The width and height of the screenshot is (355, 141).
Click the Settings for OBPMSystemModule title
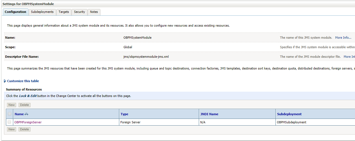coord(28,4)
